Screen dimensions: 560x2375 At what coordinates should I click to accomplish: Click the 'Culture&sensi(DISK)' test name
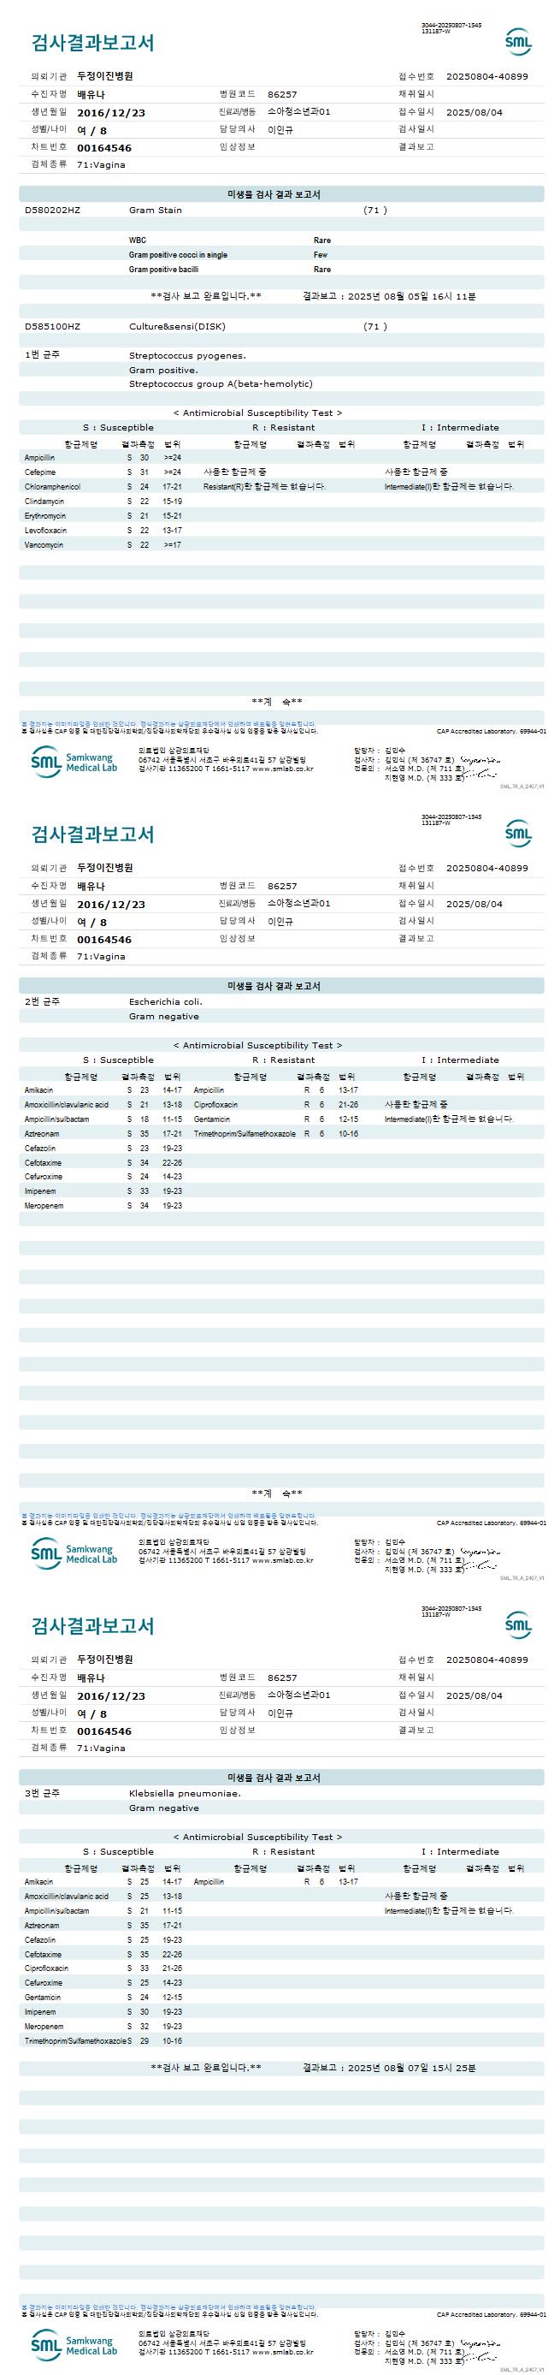(x=177, y=326)
